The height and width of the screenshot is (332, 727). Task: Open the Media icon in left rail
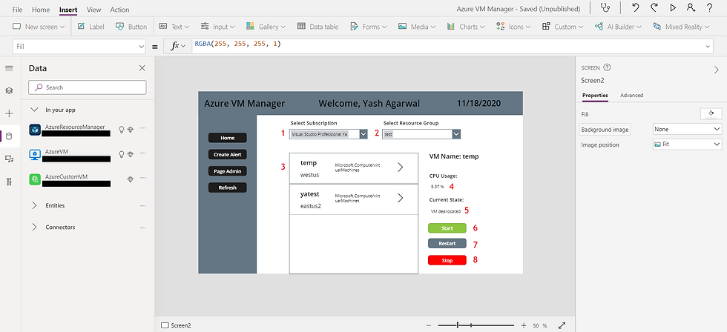click(9, 159)
